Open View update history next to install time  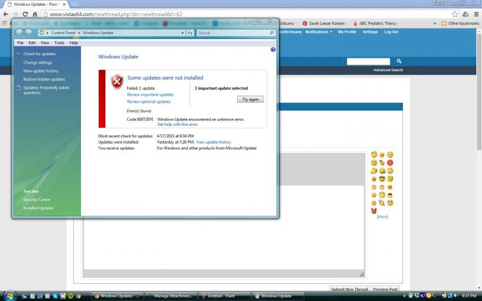coord(213,142)
